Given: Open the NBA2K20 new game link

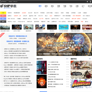Looking at the screenshot, I should 67,19.
